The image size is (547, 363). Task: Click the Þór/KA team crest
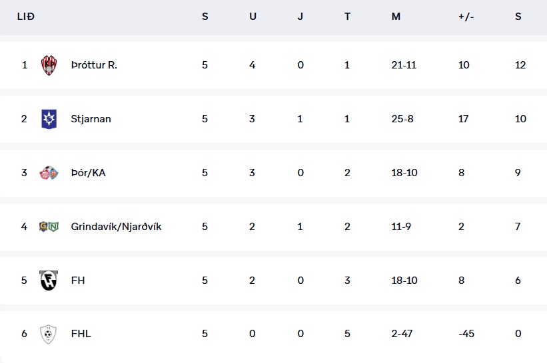coord(49,173)
